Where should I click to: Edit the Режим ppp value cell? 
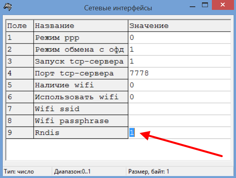click(x=179, y=38)
